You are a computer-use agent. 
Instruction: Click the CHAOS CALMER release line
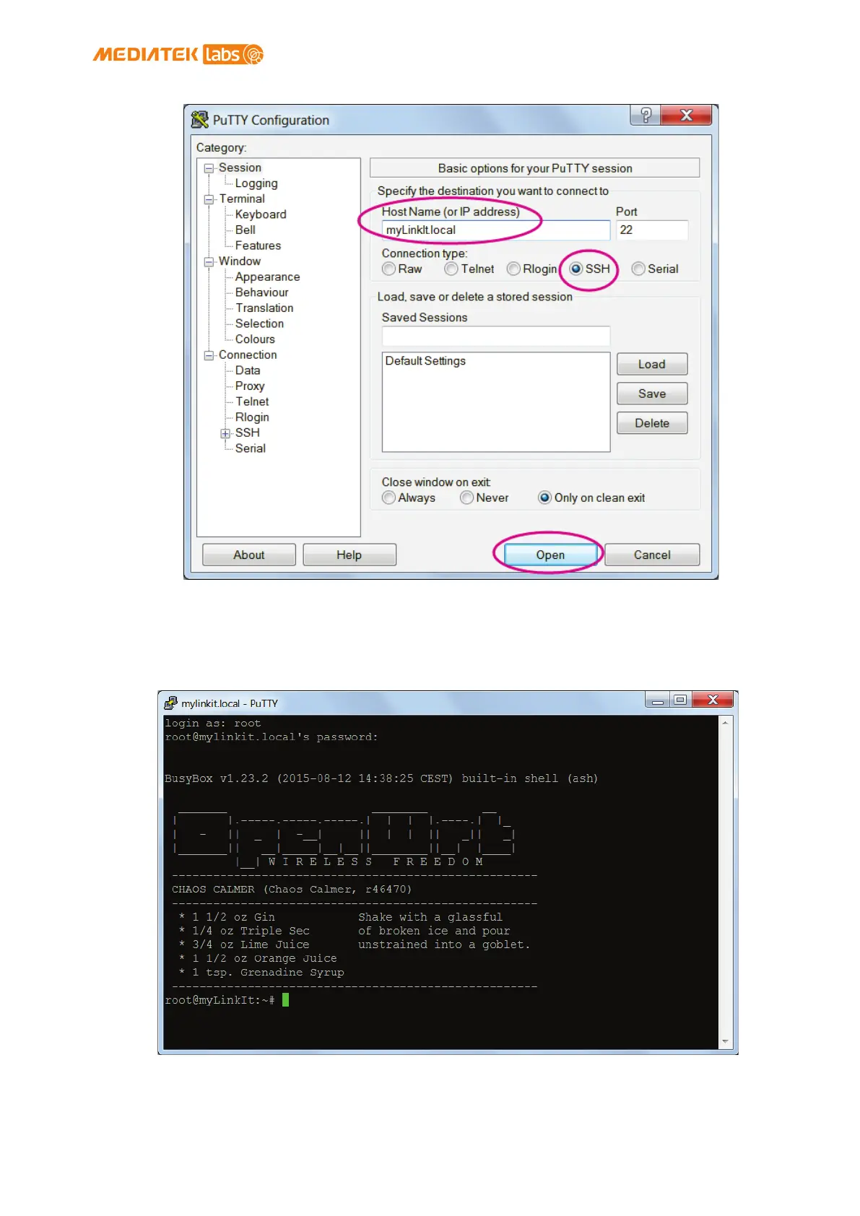pyautogui.click(x=292, y=890)
